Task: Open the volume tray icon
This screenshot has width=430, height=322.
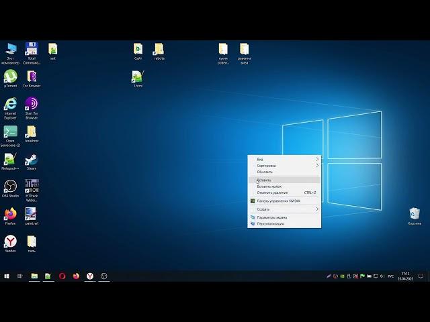Action: point(382,276)
